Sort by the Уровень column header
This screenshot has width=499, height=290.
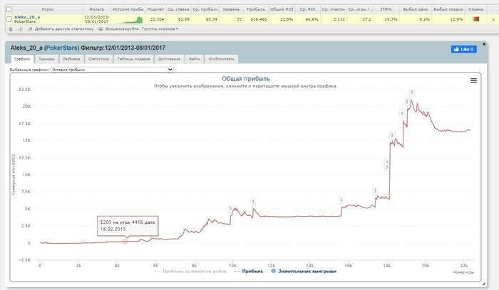coord(231,9)
